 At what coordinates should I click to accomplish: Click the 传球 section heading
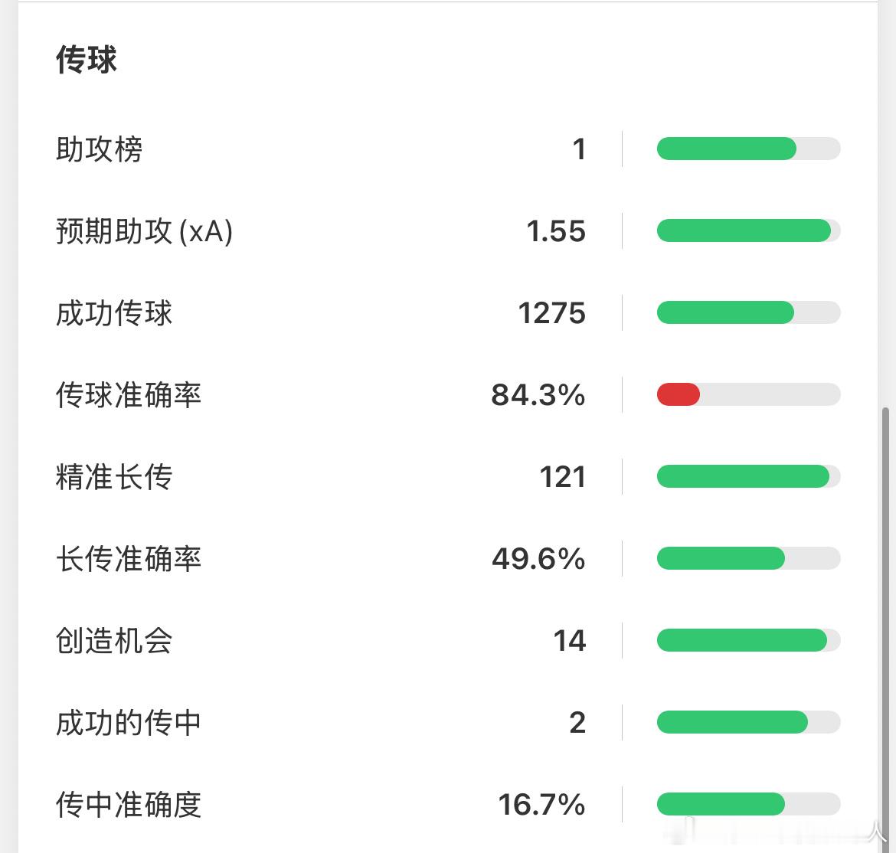point(87,60)
